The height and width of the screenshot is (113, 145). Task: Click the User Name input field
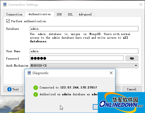[84, 51]
